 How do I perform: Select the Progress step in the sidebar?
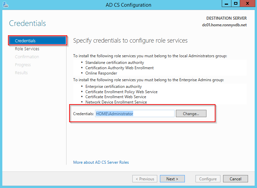coord(23,65)
